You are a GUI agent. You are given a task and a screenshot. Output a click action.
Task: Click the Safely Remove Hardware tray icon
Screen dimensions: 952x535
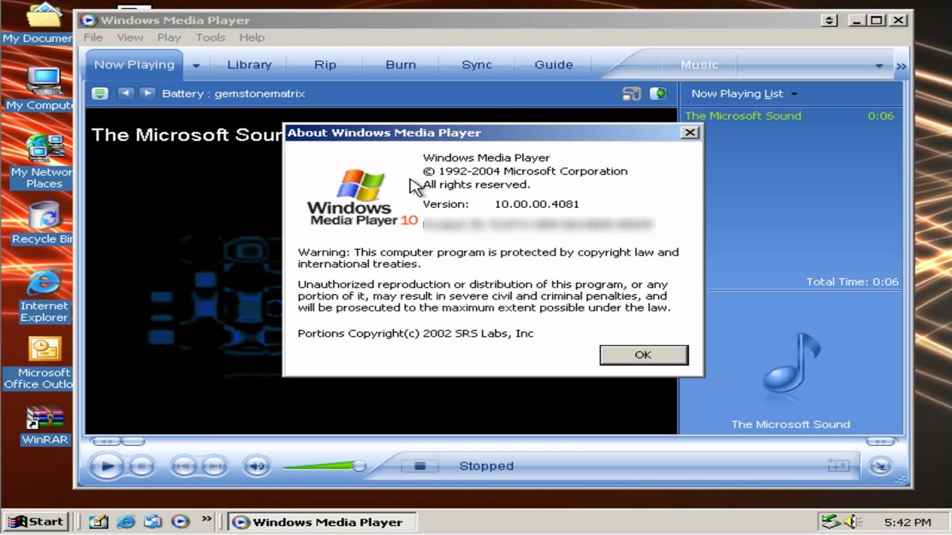coord(831,522)
